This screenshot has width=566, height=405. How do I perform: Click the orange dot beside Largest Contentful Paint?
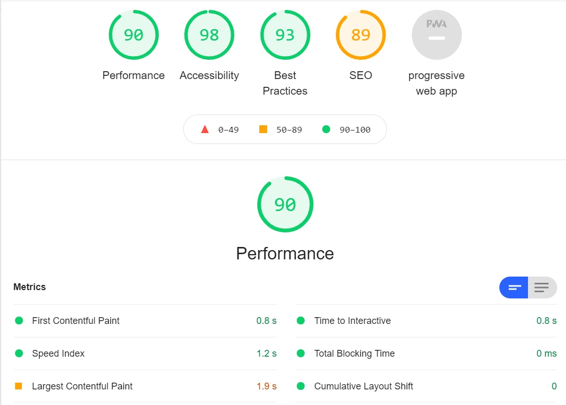(19, 386)
